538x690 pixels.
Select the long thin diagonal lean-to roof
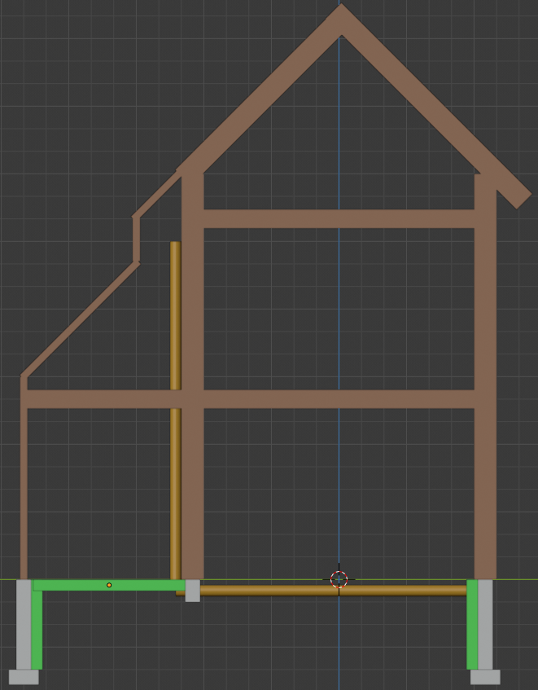81,319
